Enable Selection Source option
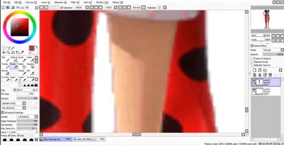 coord(252,65)
